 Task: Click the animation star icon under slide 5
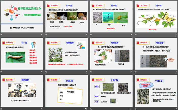[1, 72]
